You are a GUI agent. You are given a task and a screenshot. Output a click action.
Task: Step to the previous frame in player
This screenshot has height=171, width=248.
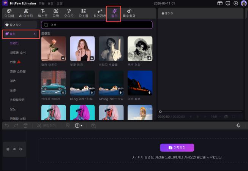click(x=191, y=117)
